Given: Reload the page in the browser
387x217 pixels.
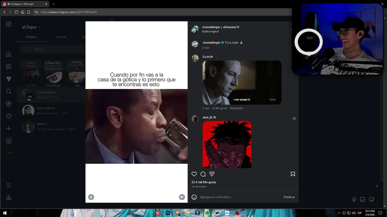Looking at the screenshot, I should (16, 12).
